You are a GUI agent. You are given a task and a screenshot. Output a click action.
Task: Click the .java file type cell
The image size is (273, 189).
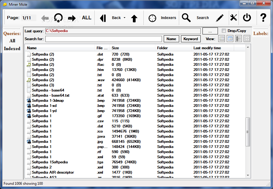101,136
